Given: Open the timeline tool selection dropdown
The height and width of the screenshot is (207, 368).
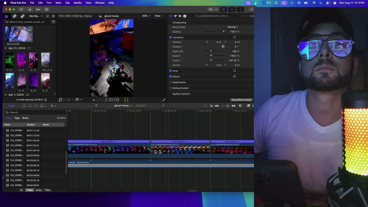Looking at the screenshot, I should (53, 106).
